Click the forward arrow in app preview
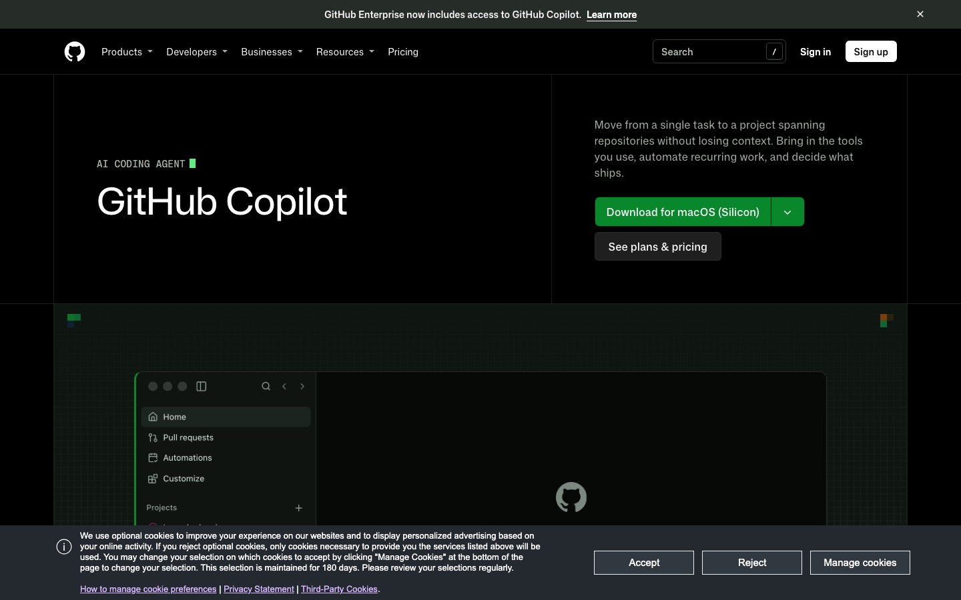The width and height of the screenshot is (961, 600). tap(302, 386)
